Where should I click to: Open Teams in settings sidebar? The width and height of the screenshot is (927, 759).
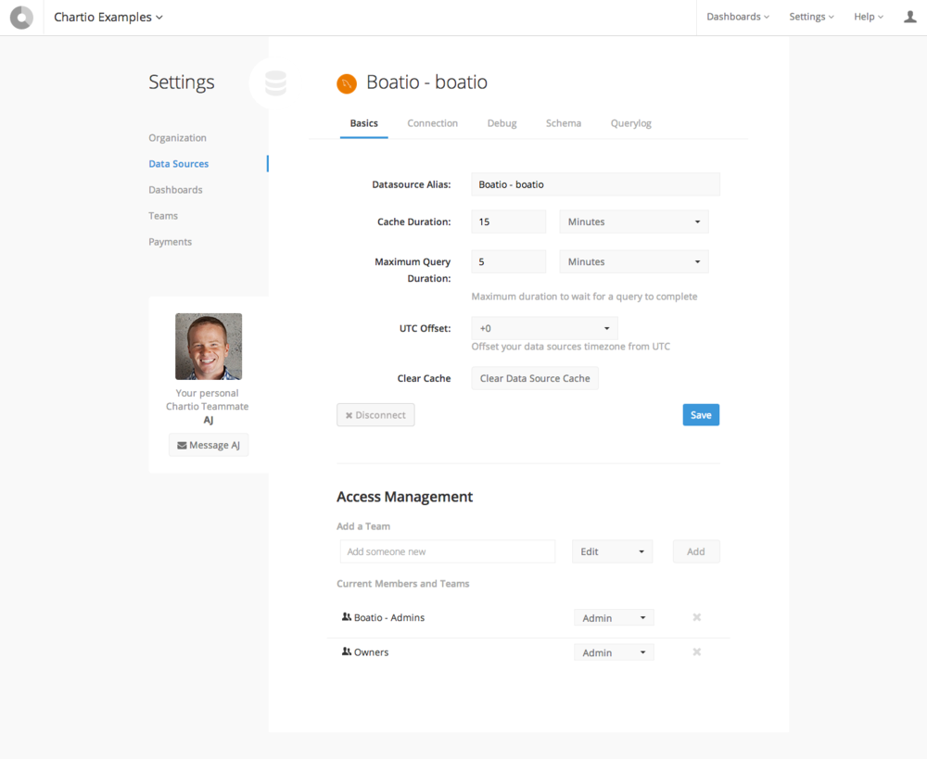pyautogui.click(x=163, y=216)
